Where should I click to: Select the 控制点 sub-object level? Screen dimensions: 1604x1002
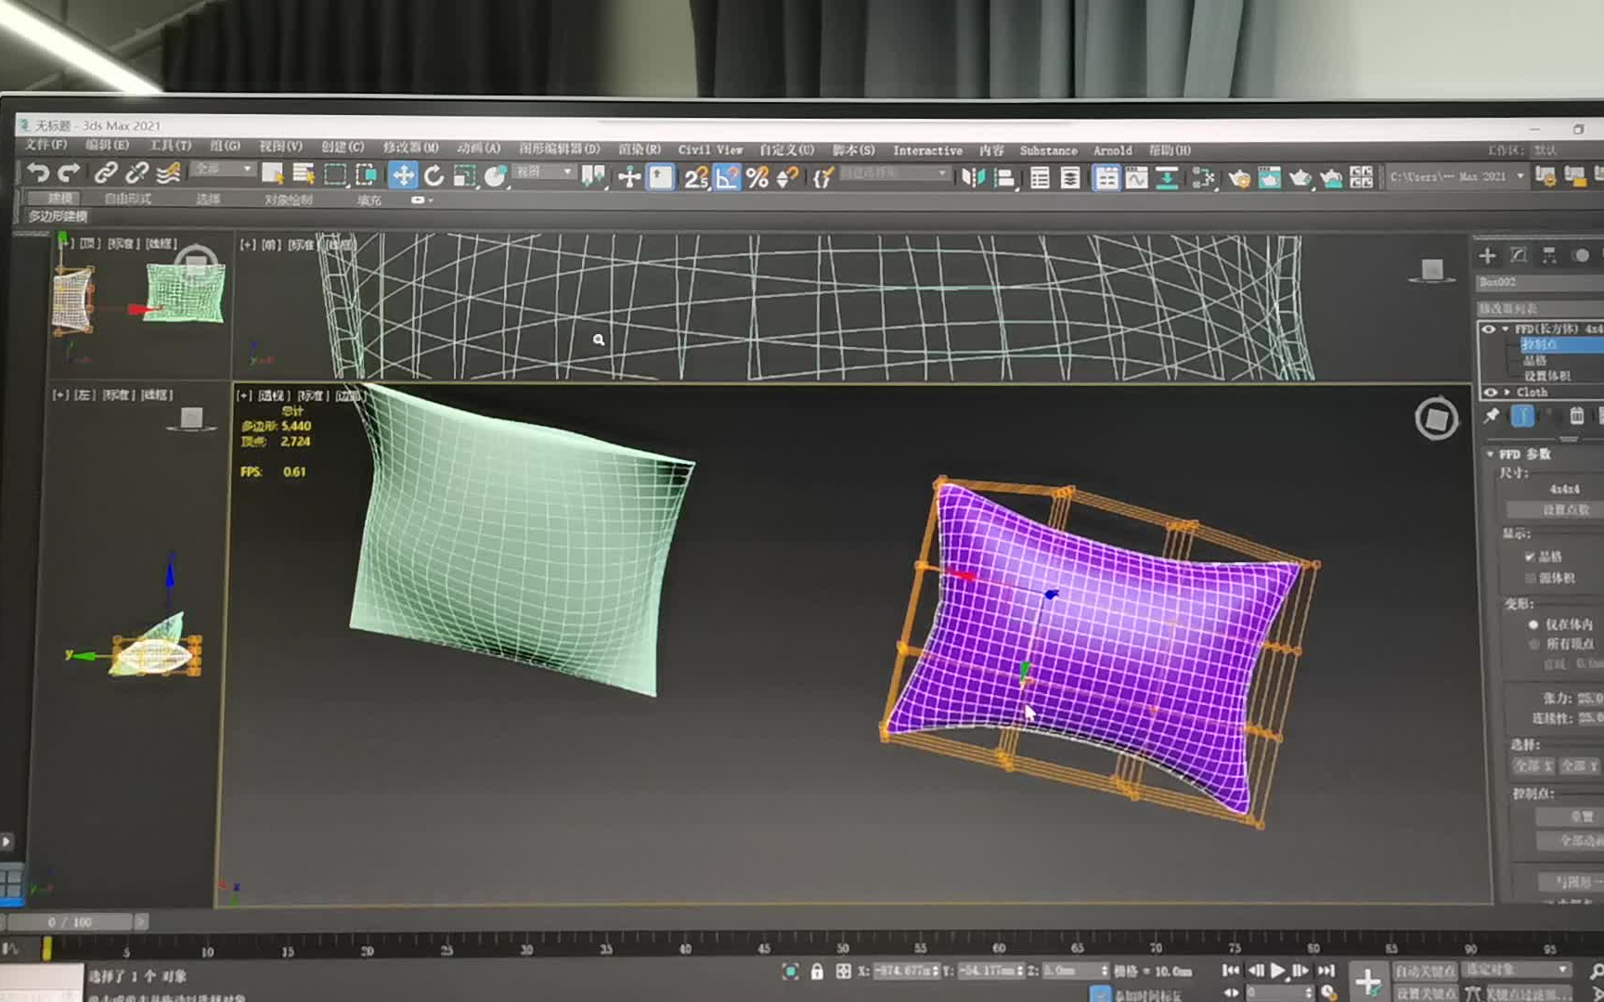click(1561, 344)
